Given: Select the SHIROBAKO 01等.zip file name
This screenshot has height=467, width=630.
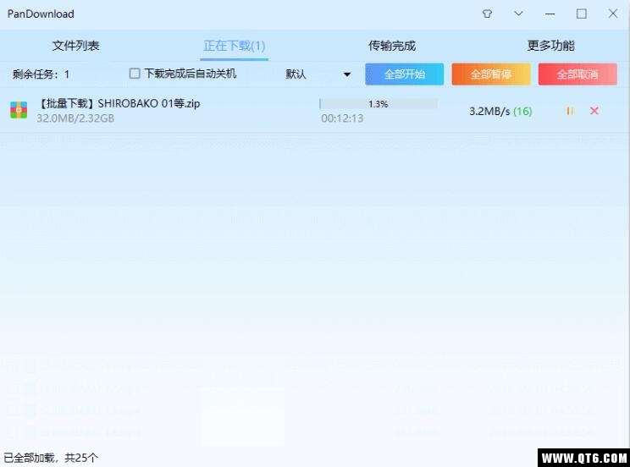Looking at the screenshot, I should 119,103.
